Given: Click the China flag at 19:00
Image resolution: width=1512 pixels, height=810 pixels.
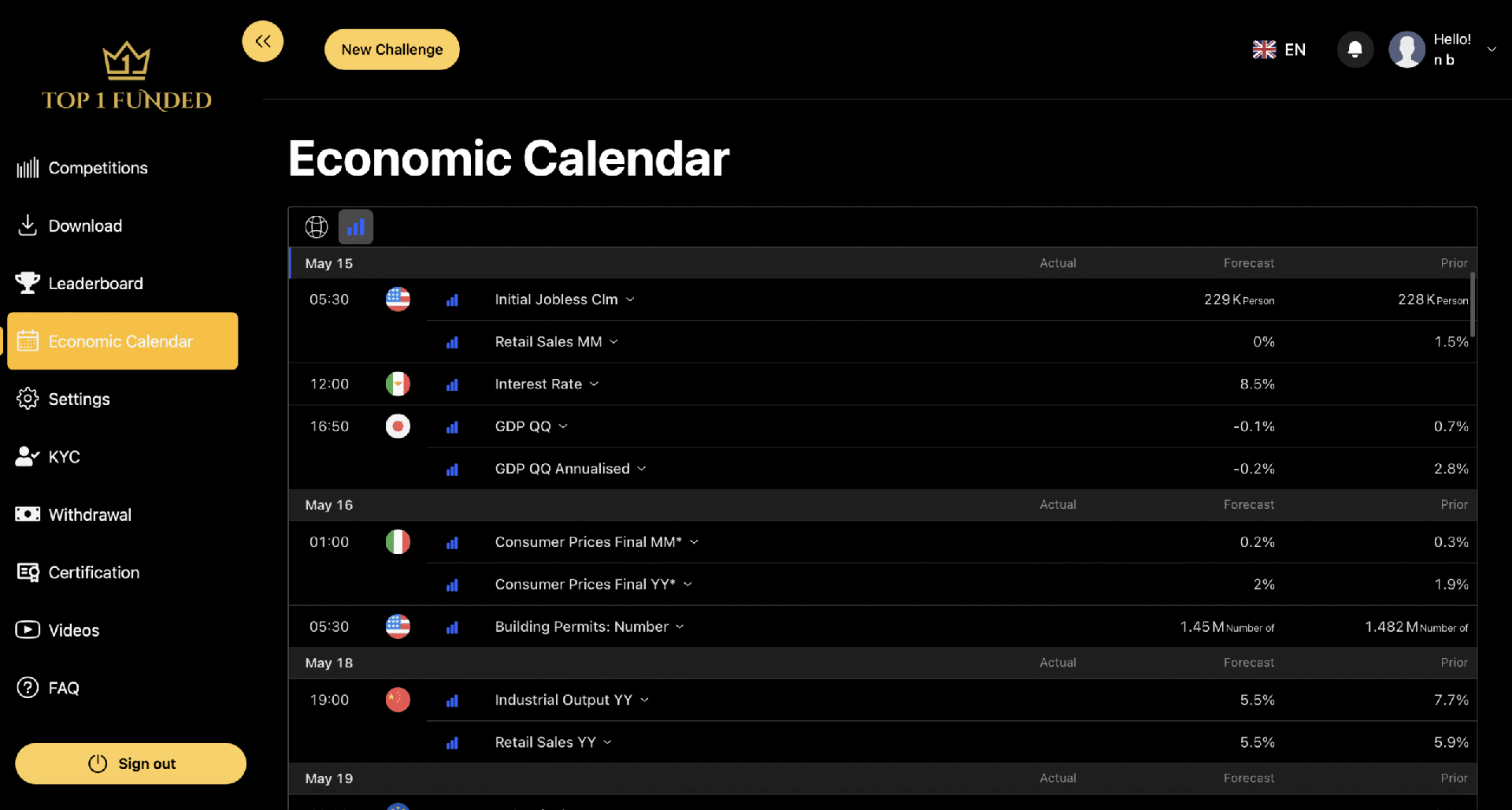Looking at the screenshot, I should (398, 700).
